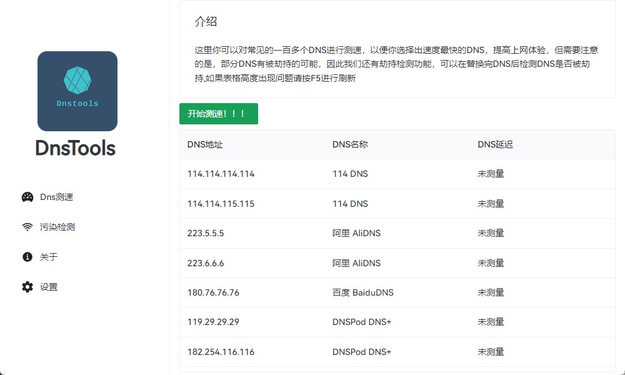Click the gear icon beside 设置
This screenshot has width=625, height=375.
(27, 286)
